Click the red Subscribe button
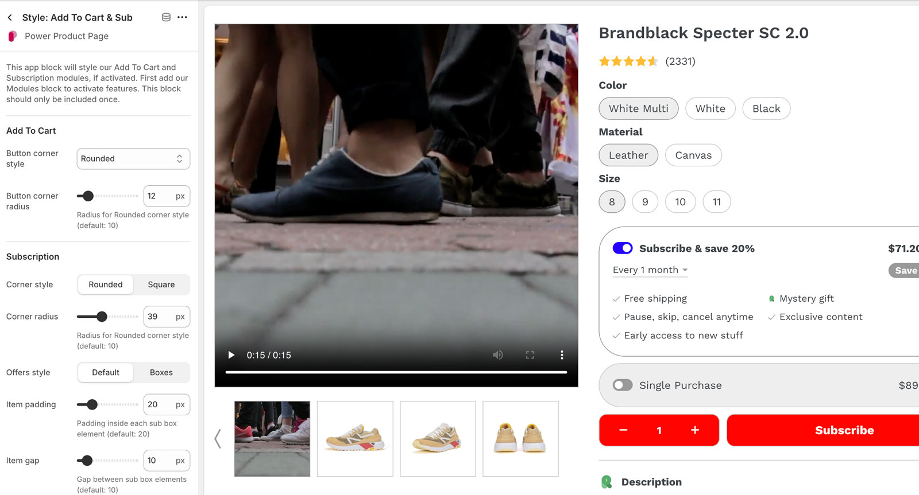 (x=823, y=430)
